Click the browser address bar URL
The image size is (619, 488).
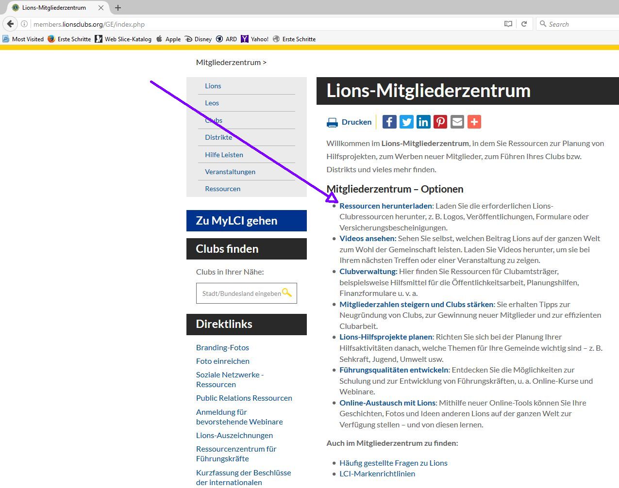coord(89,24)
